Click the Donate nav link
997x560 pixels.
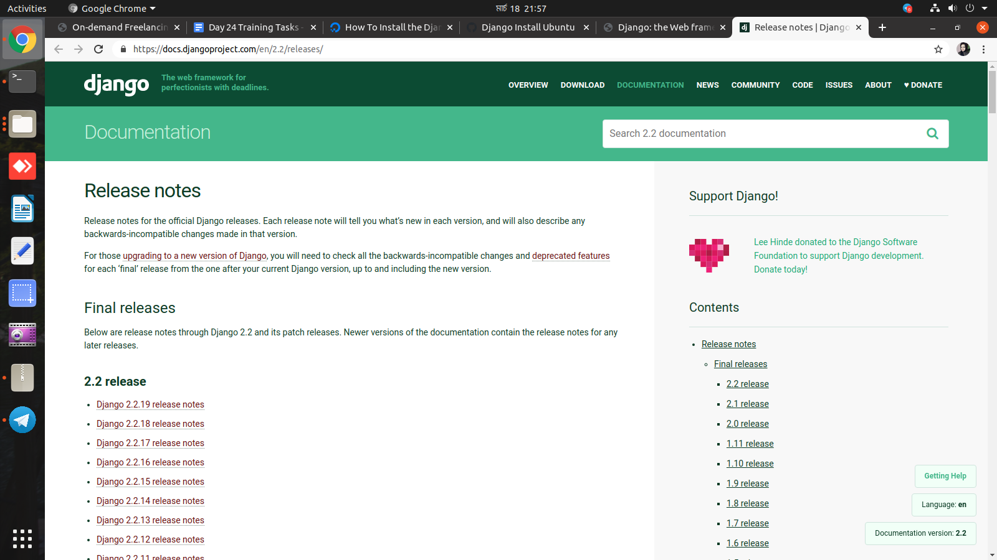[x=923, y=85]
